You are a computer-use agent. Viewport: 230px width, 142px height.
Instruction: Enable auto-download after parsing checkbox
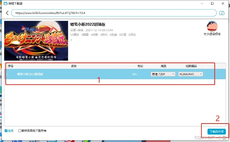pos(20,131)
